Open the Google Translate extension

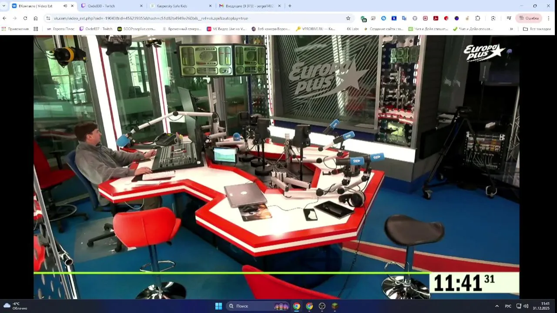point(404,18)
